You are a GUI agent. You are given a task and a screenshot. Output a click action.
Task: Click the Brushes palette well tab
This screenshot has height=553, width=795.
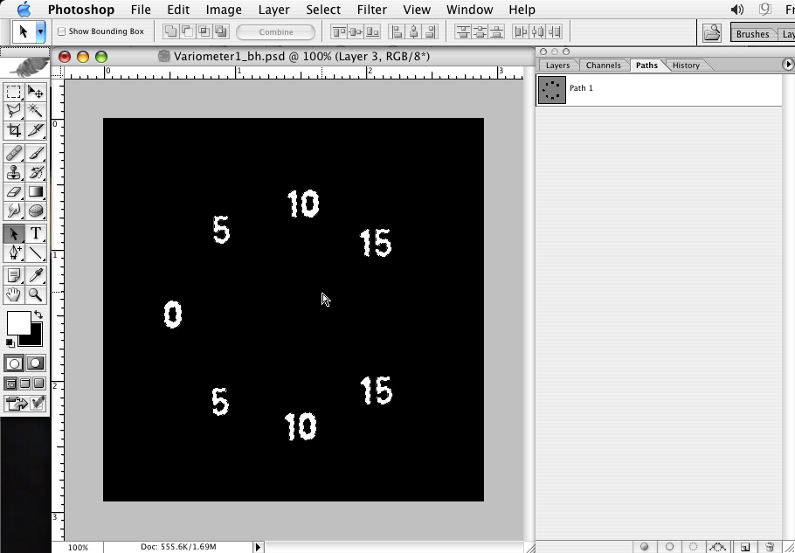[x=752, y=34]
